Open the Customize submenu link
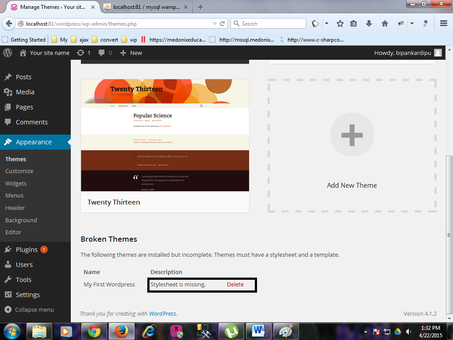 pos(19,171)
